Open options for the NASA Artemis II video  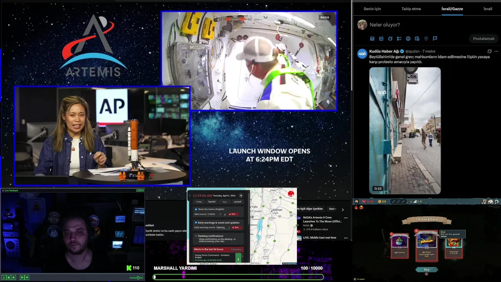346,218
